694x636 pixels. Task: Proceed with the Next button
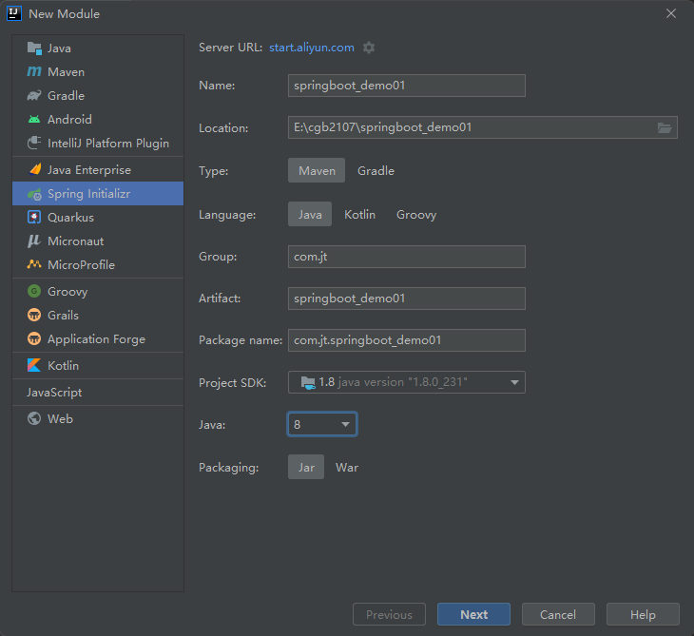pyautogui.click(x=473, y=614)
